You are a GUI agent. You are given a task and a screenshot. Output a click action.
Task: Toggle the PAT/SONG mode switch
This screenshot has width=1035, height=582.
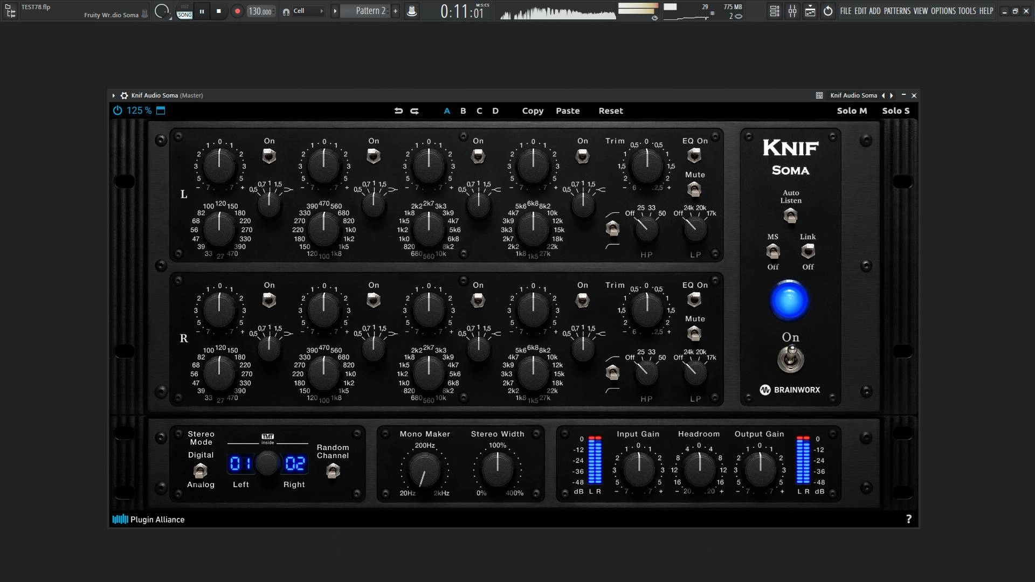pyautogui.click(x=184, y=11)
